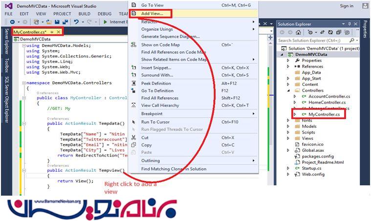Click the Show All Files icon

(x=347, y=32)
